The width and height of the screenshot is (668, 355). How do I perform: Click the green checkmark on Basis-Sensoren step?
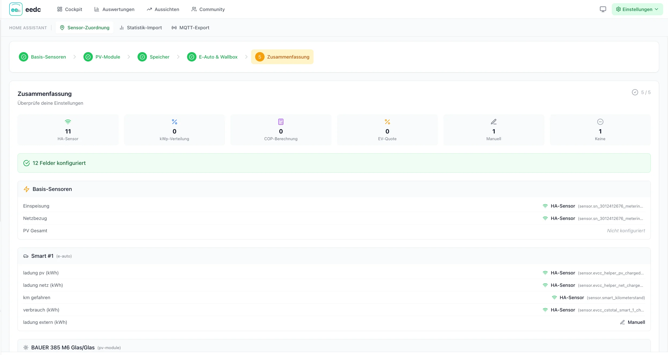point(23,57)
